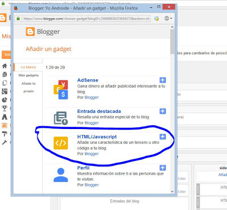Click the Blogger author link under Perfil

pyautogui.click(x=91, y=185)
